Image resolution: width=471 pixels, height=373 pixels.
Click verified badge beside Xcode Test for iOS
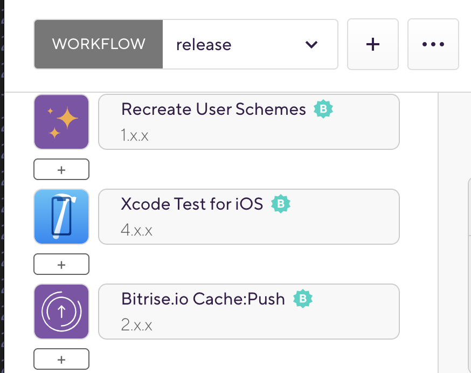pos(281,204)
